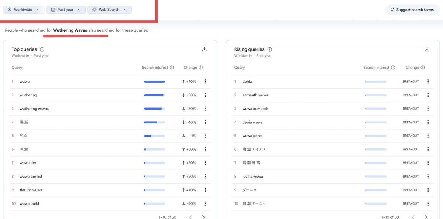
Task: Open the Web Search type dropdown
Action: pyautogui.click(x=110, y=10)
